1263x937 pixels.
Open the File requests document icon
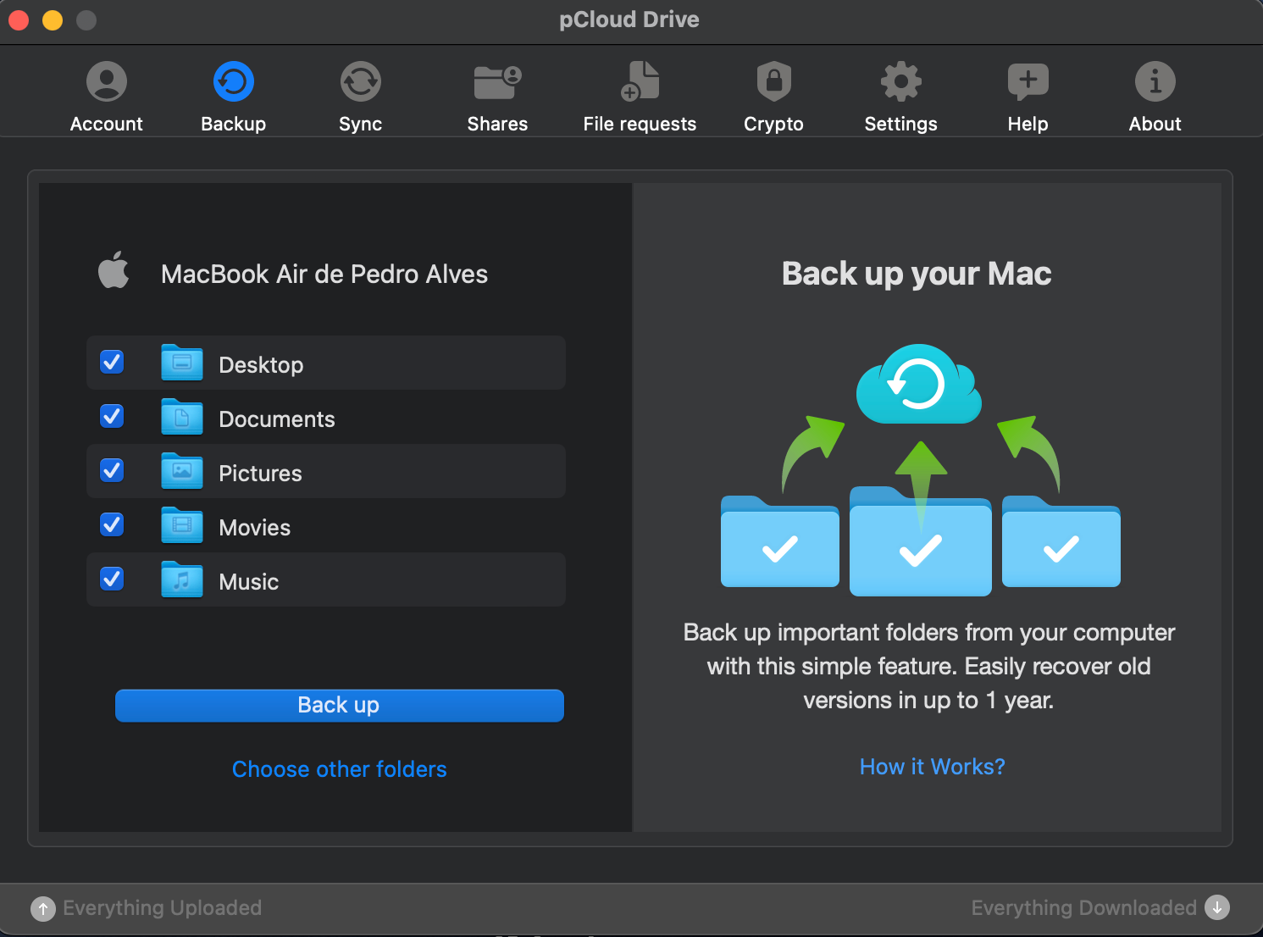pyautogui.click(x=640, y=80)
